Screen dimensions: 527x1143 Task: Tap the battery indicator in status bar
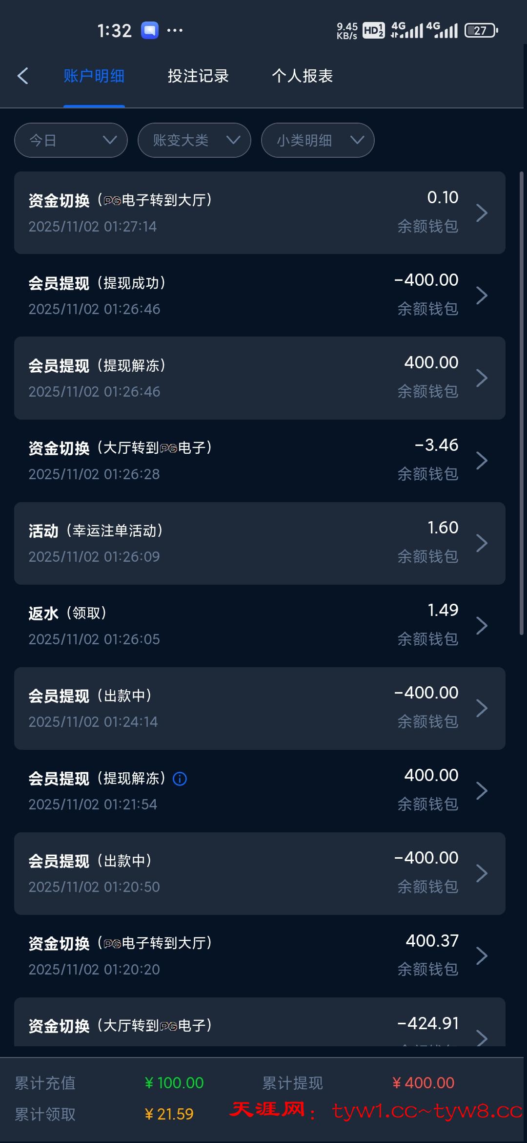point(481,30)
